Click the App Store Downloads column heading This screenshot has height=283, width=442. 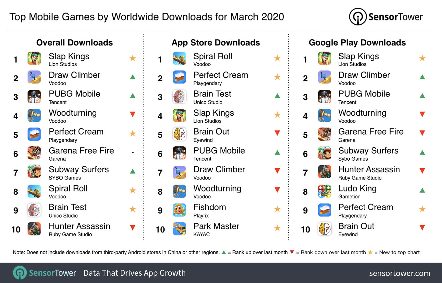[216, 43]
